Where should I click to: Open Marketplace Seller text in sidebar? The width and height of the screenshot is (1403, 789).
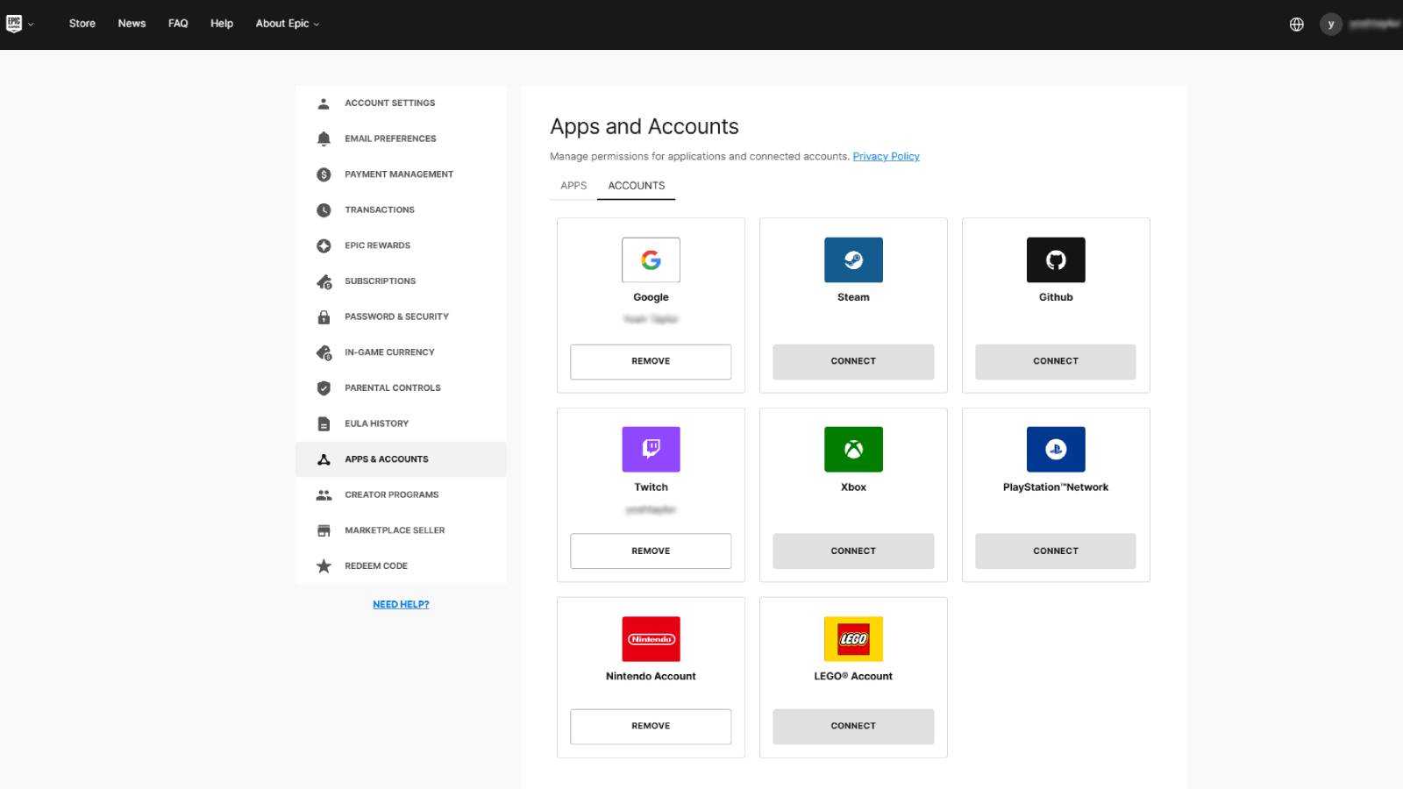point(395,530)
